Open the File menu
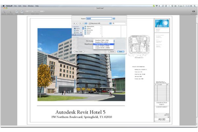The width and height of the screenshot is (198, 132). click(x=15, y=6)
